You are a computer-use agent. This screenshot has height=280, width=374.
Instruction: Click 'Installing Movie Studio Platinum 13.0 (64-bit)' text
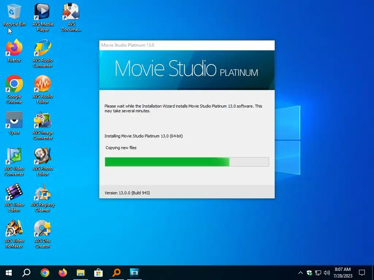point(144,136)
